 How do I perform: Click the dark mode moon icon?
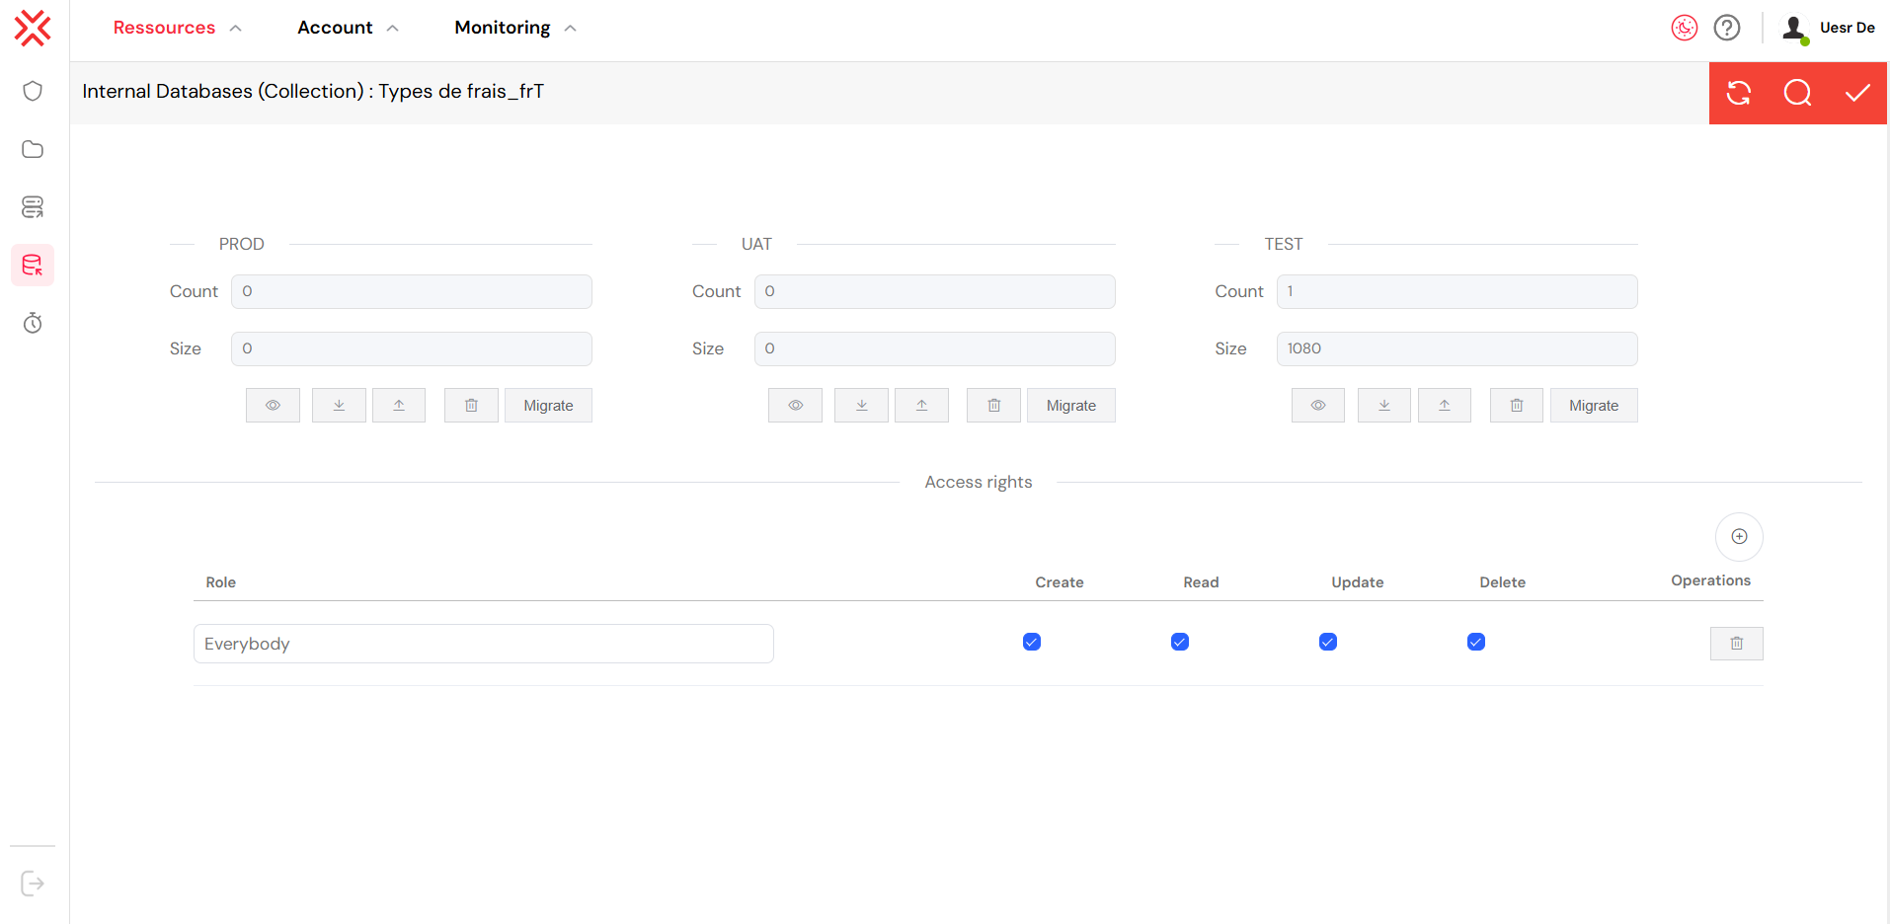[x=1685, y=28]
